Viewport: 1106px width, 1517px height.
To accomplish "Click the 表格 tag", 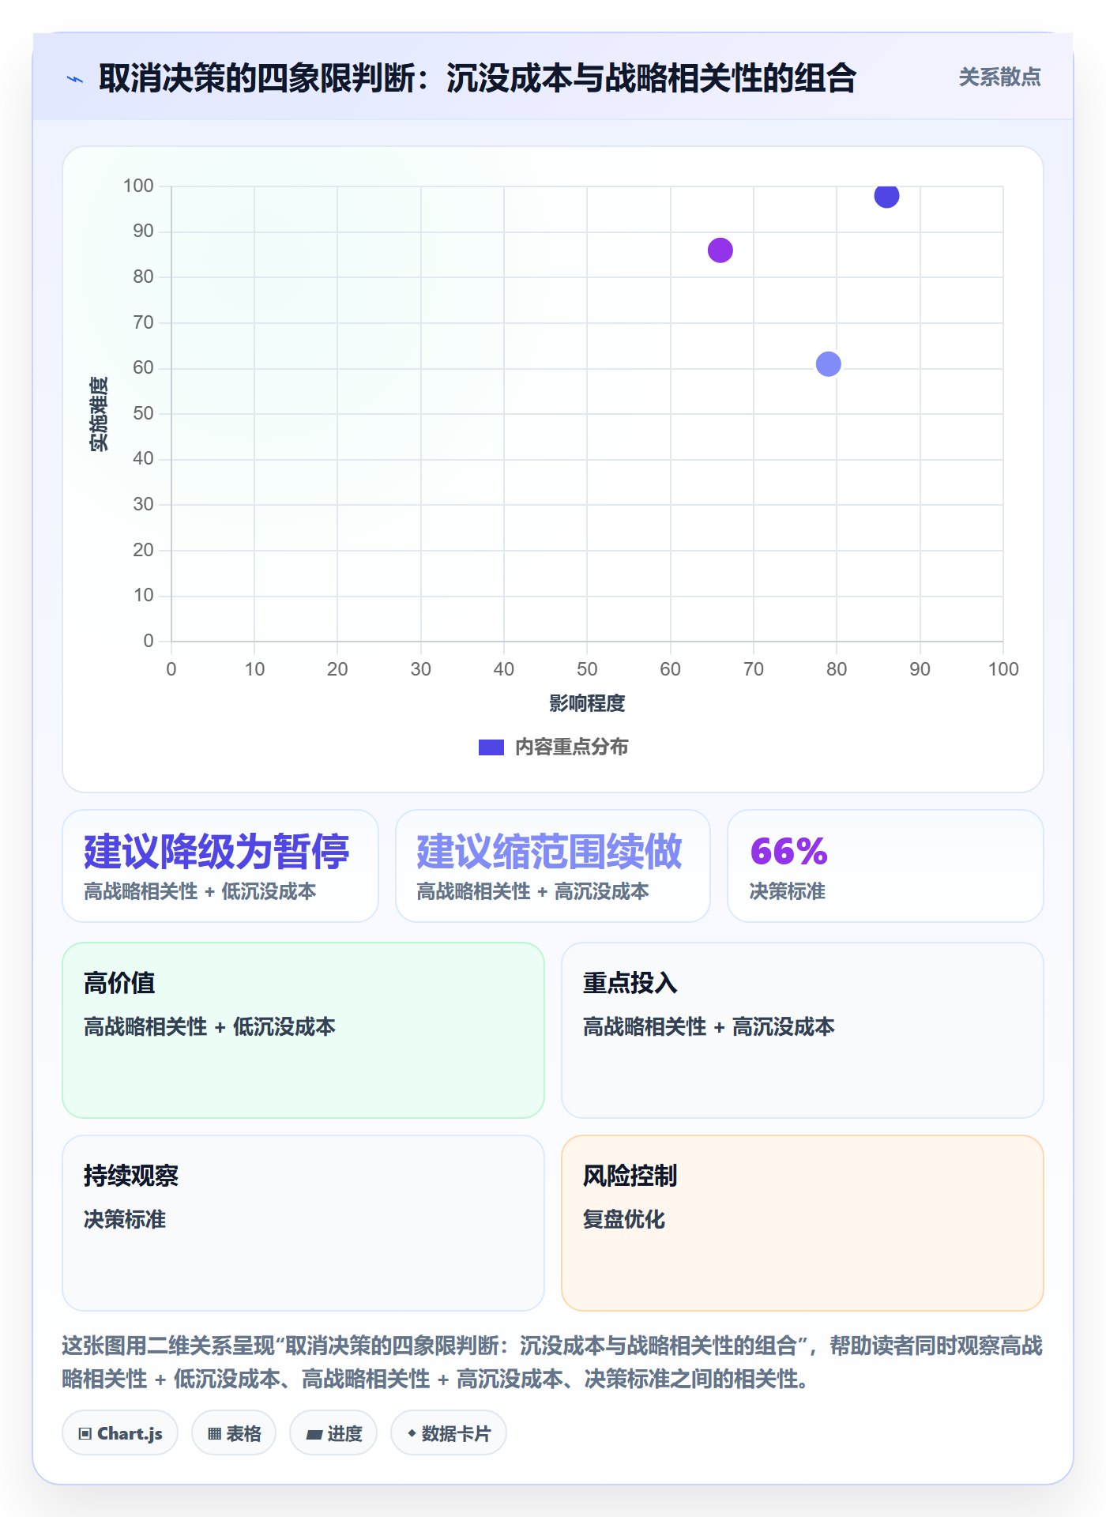I will 234,1433.
